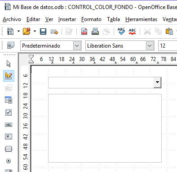Screen dimensions: 177x172
Task: Select the Option Button control tool
Action: pyautogui.click(x=9, y=161)
